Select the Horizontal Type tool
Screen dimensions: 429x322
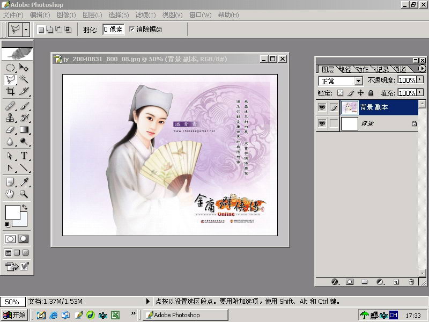[x=24, y=156]
